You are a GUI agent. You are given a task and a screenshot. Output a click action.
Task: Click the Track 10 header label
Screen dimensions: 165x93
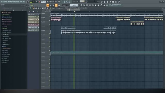click(43, 52)
